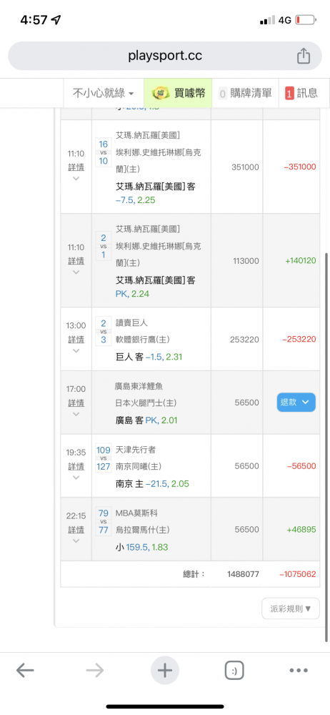Expand 詳情 for the 13:00 game
330x715 pixels.
[x=76, y=338]
